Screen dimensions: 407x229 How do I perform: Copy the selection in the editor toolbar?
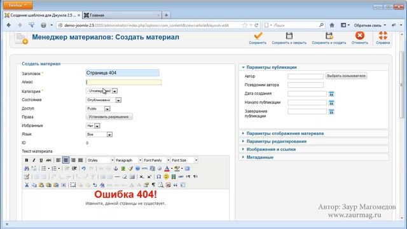click(x=34, y=185)
